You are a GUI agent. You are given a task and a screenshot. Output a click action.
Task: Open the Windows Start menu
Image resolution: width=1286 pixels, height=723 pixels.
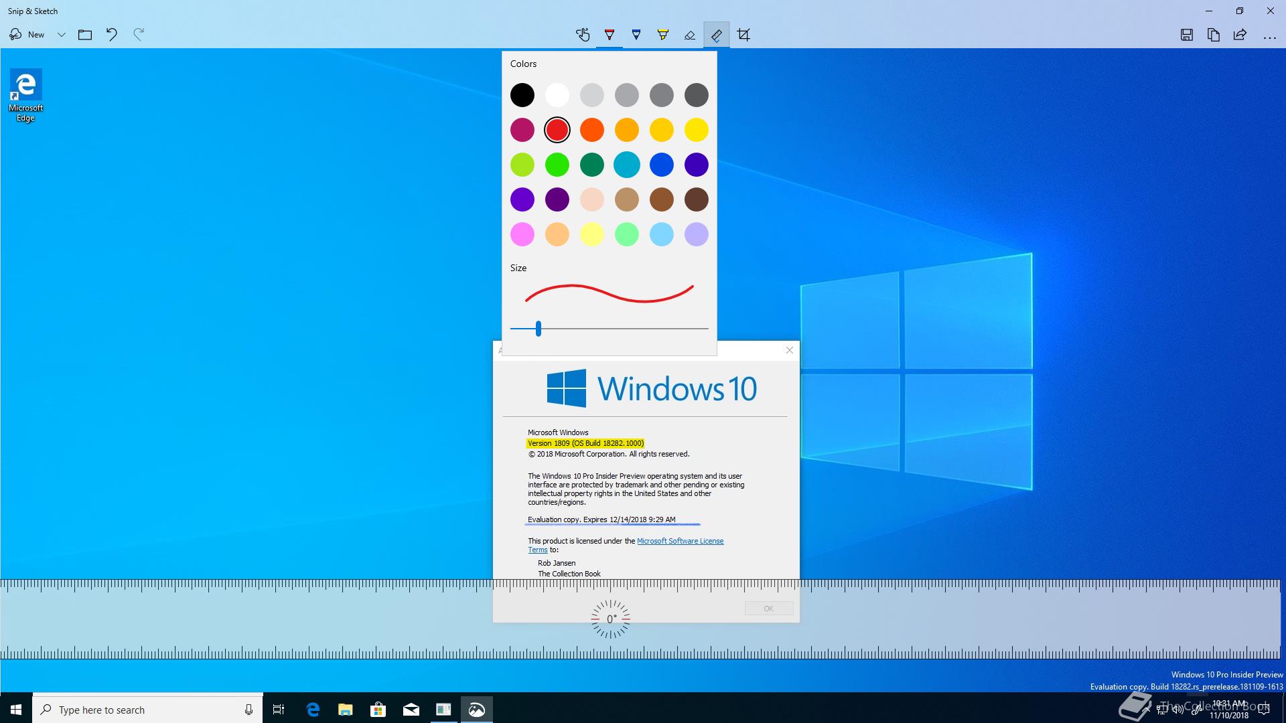tap(16, 710)
